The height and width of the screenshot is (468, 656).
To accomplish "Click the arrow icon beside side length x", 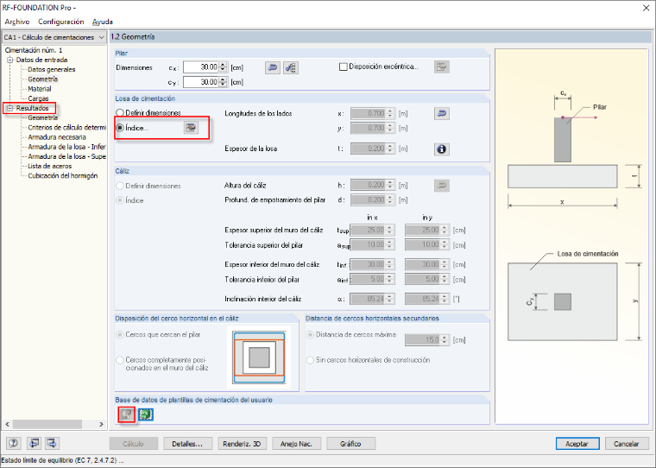I will click(x=442, y=113).
